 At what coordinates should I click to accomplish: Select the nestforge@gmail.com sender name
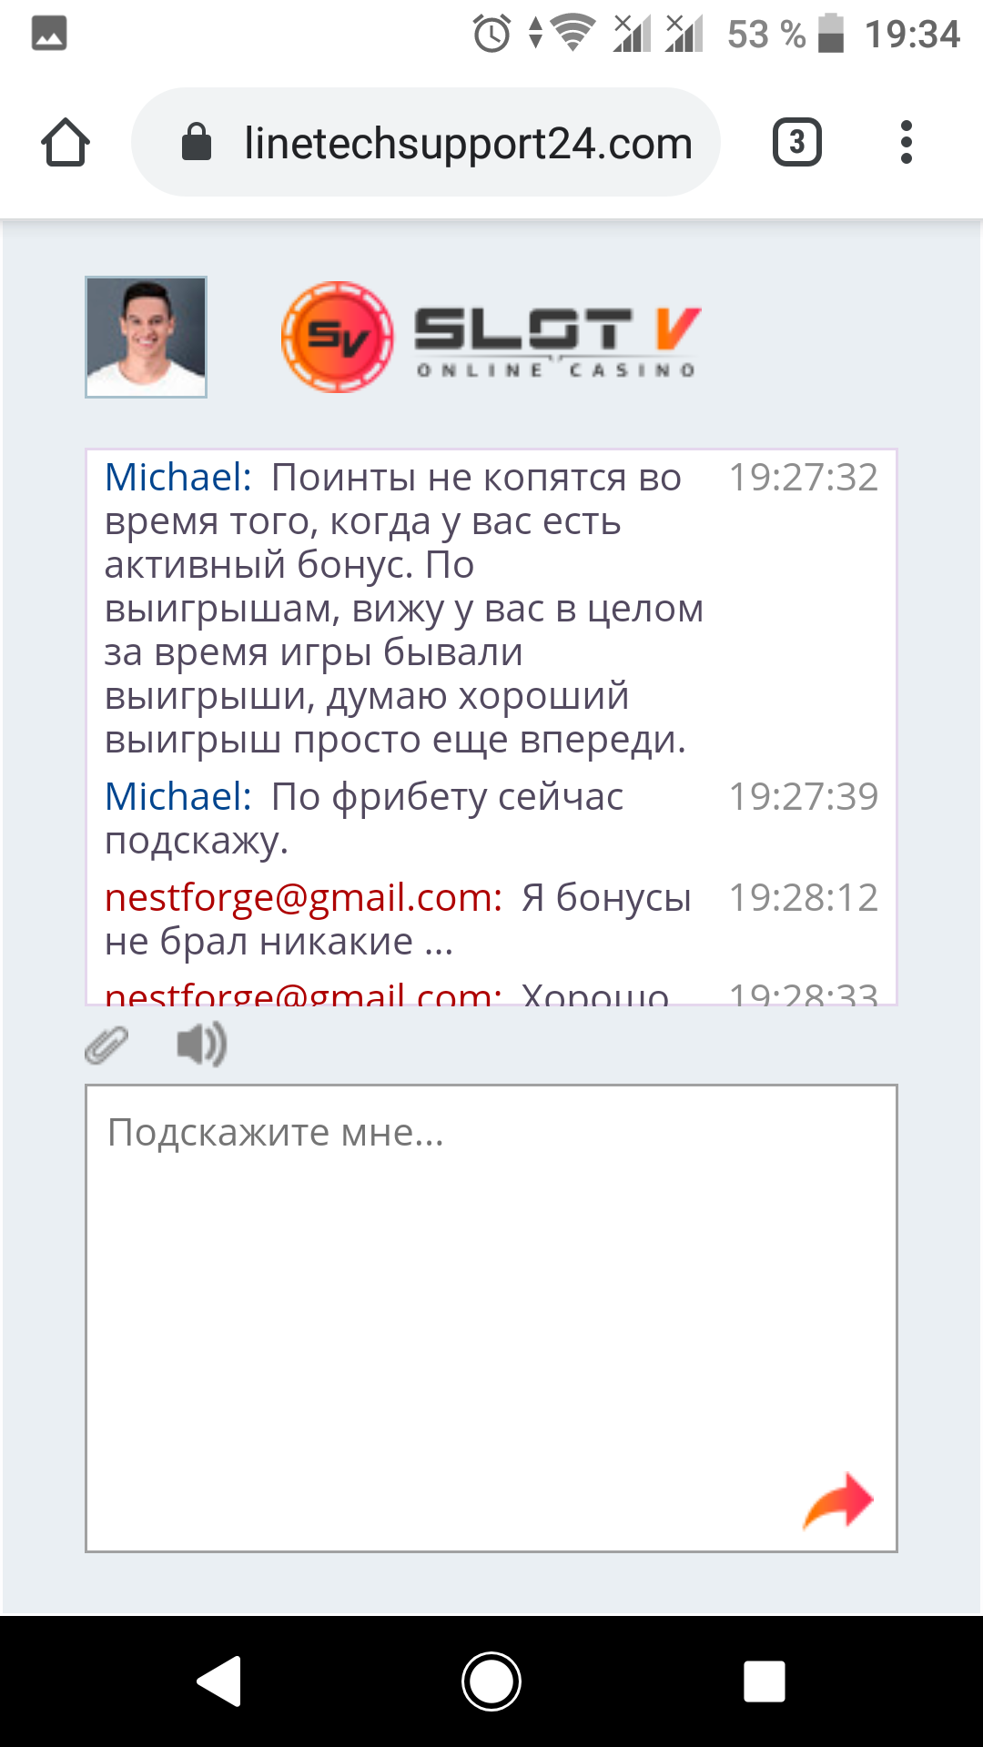(x=303, y=898)
